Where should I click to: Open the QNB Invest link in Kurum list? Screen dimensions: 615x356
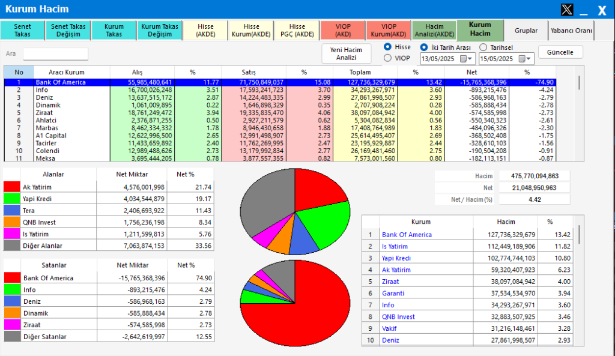point(398,317)
